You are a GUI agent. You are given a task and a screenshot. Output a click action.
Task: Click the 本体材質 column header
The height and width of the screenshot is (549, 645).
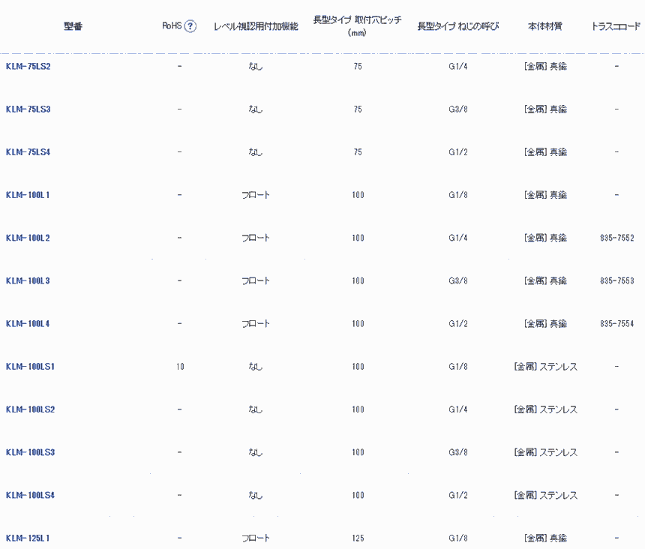point(545,26)
